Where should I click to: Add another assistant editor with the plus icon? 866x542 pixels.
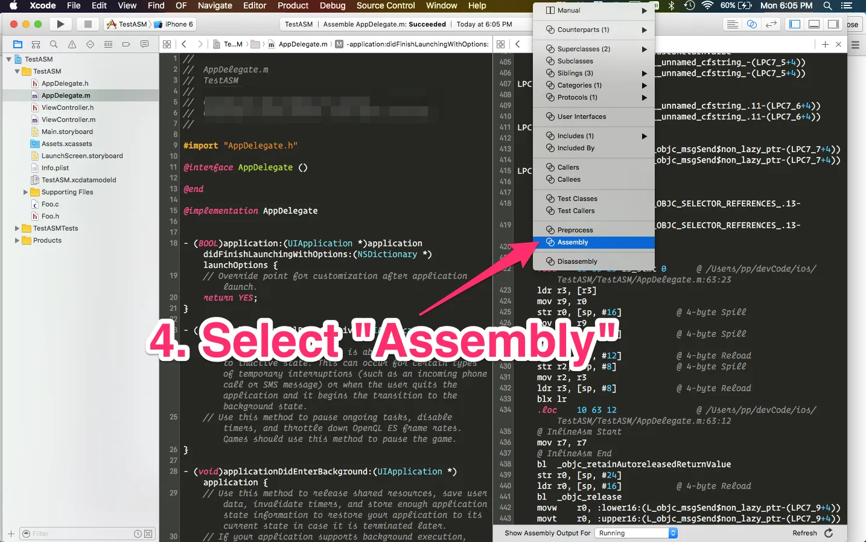tap(825, 44)
